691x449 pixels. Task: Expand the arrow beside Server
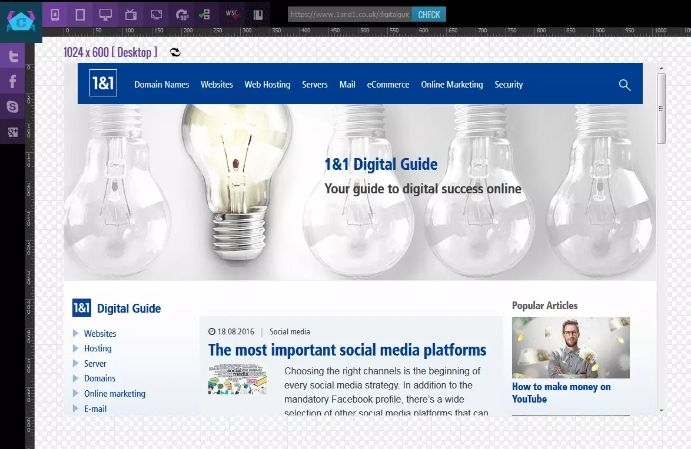pos(76,363)
